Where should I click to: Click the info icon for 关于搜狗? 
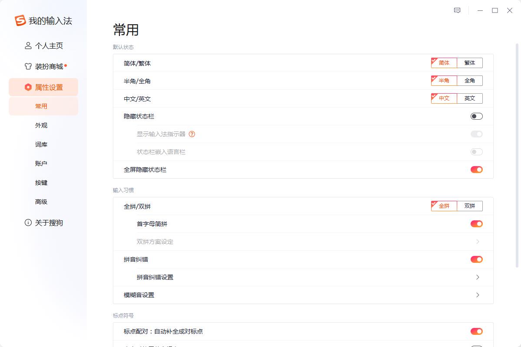click(28, 223)
